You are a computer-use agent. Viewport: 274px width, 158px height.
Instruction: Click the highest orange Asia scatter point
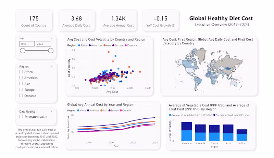(109, 52)
